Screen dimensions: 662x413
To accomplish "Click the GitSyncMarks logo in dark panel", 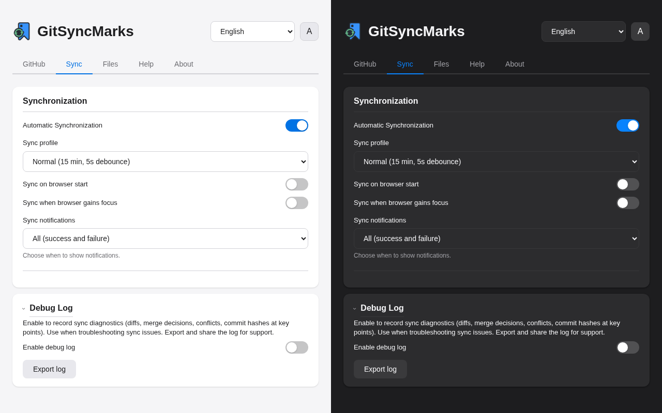I will tap(353, 31).
